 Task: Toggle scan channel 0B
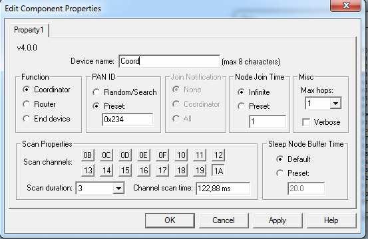click(88, 155)
